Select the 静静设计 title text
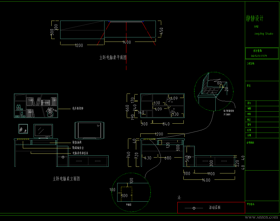The height and width of the screenshot is (221, 280). pos(254,18)
